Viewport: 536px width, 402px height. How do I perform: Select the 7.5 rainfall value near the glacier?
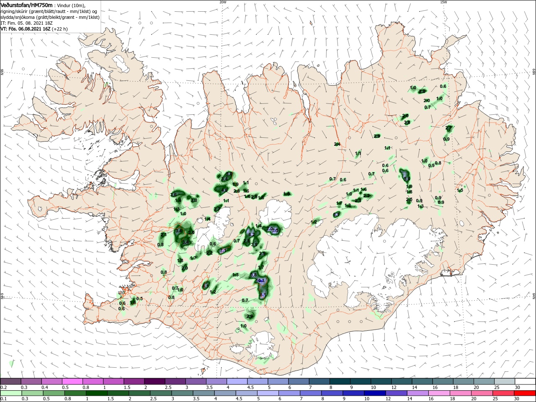[x=275, y=231]
